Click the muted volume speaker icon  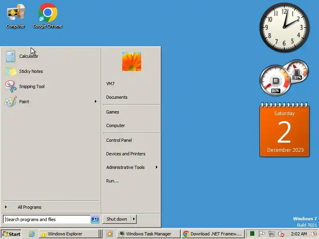[281, 234]
